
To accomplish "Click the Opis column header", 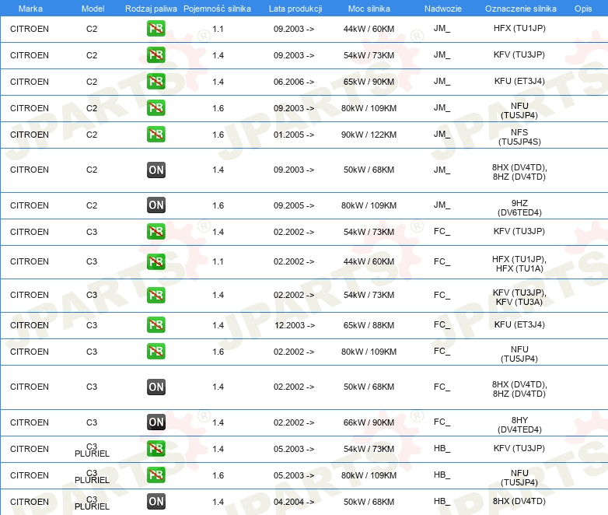I will [582, 8].
